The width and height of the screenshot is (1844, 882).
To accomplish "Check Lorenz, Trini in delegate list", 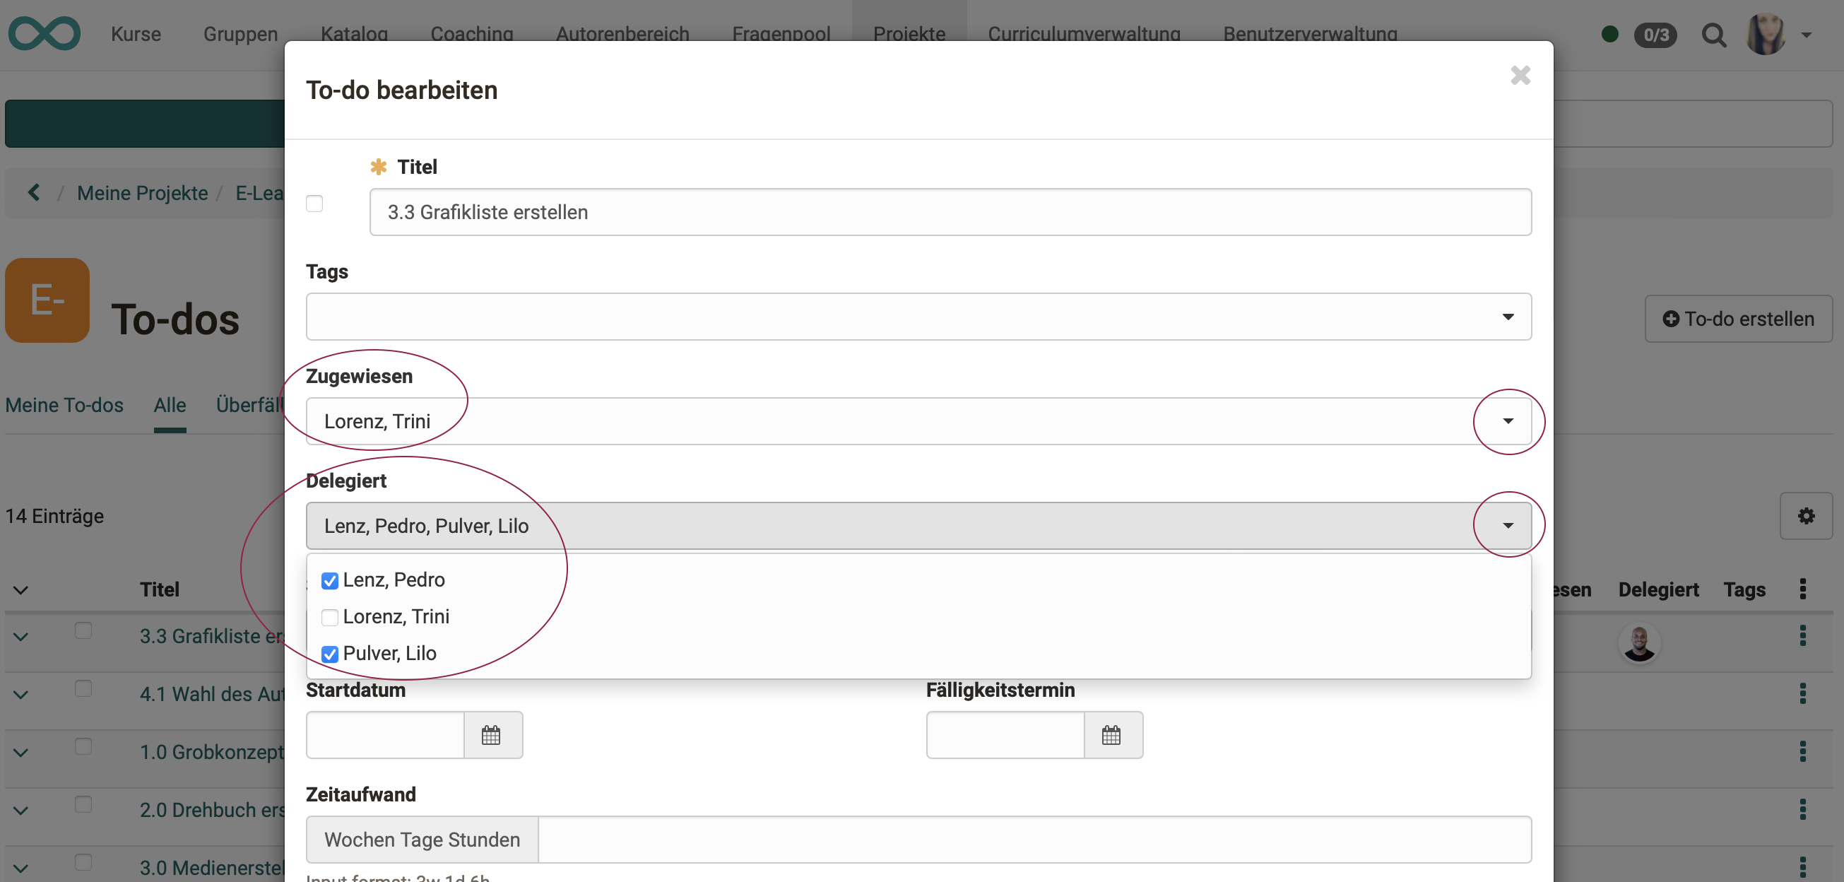I will (330, 617).
